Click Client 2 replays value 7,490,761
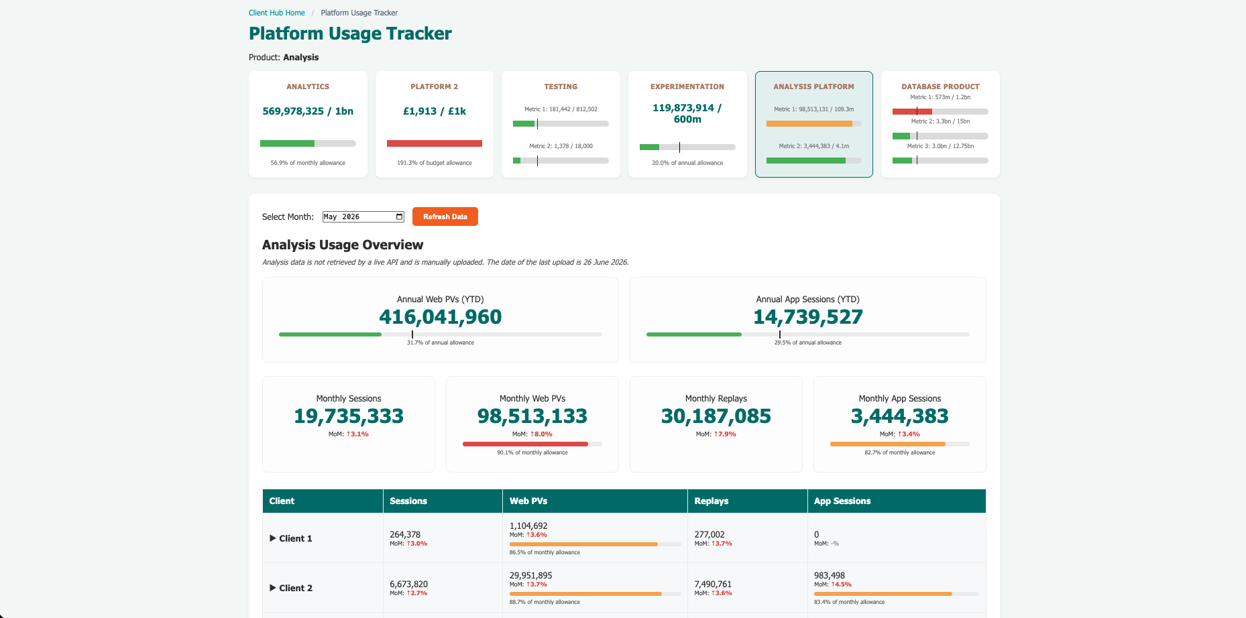The height and width of the screenshot is (618, 1246). (713, 584)
